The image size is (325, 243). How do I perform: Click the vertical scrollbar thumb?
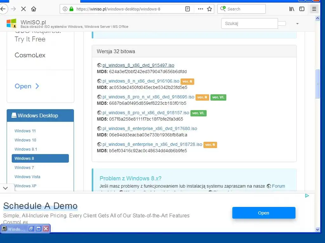click(317, 84)
